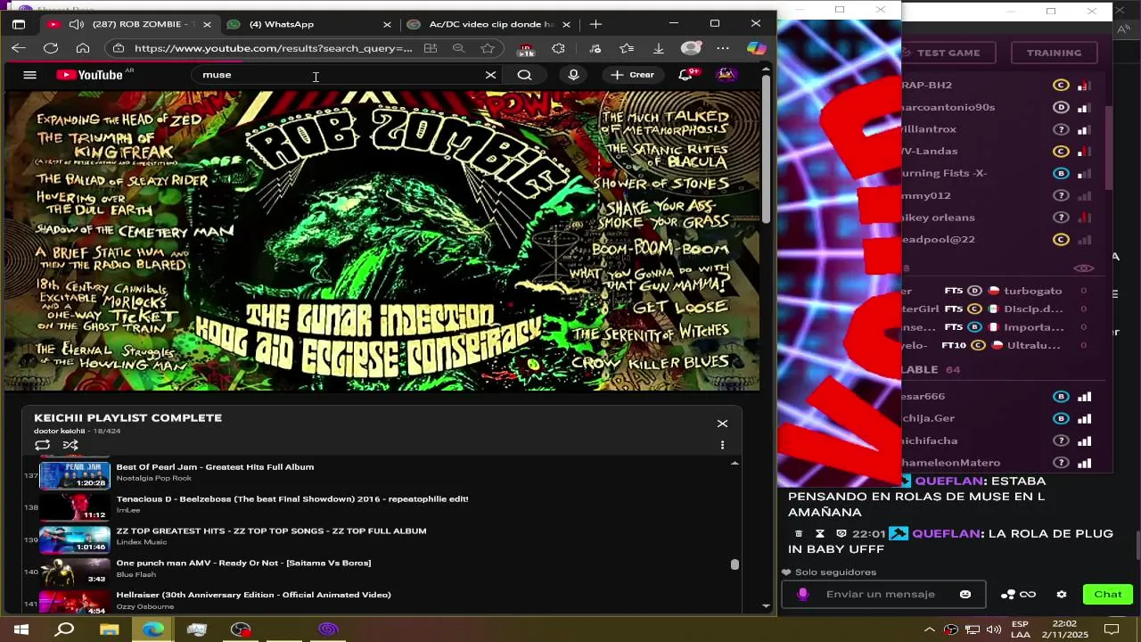
Task: Open playlist more options menu
Action: click(722, 445)
